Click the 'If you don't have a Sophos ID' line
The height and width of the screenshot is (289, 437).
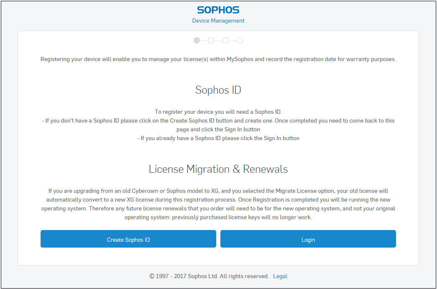pyautogui.click(x=218, y=125)
